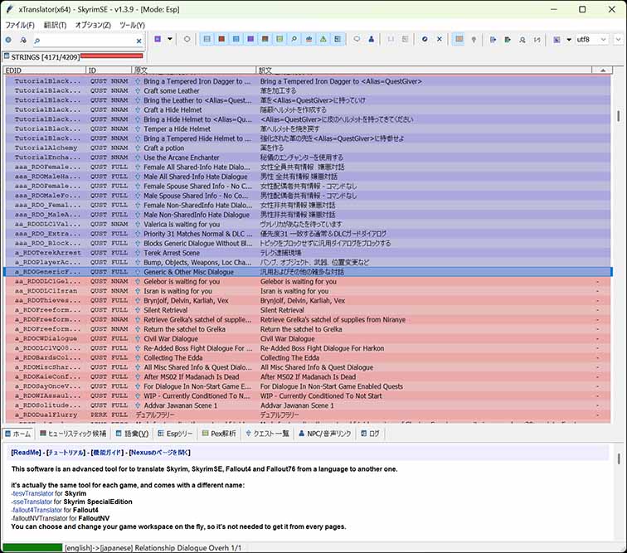Click the empty circle toolbar icon

coord(187,39)
